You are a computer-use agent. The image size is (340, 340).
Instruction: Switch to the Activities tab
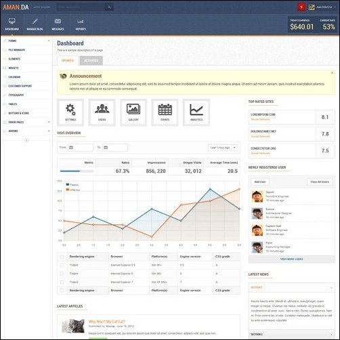91,60
